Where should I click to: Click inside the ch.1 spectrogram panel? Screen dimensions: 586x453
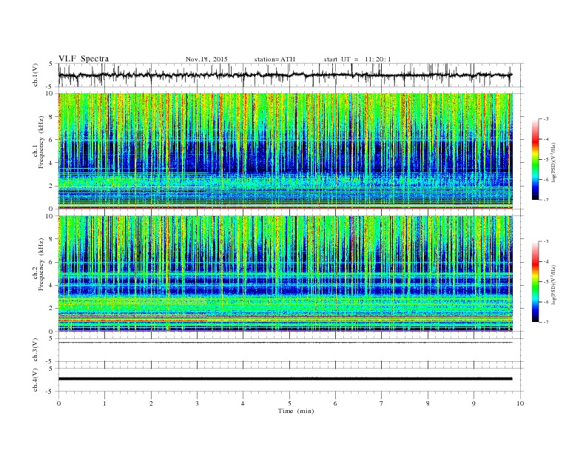pos(285,151)
